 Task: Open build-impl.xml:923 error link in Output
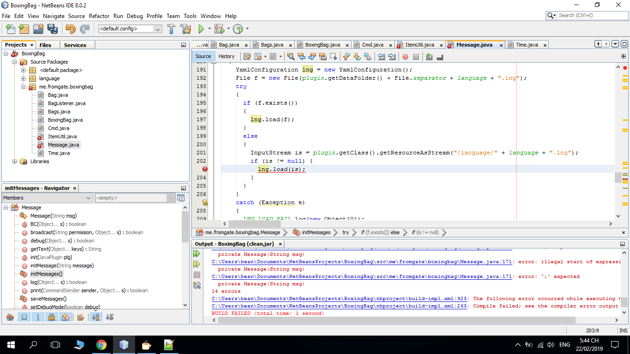(x=339, y=299)
